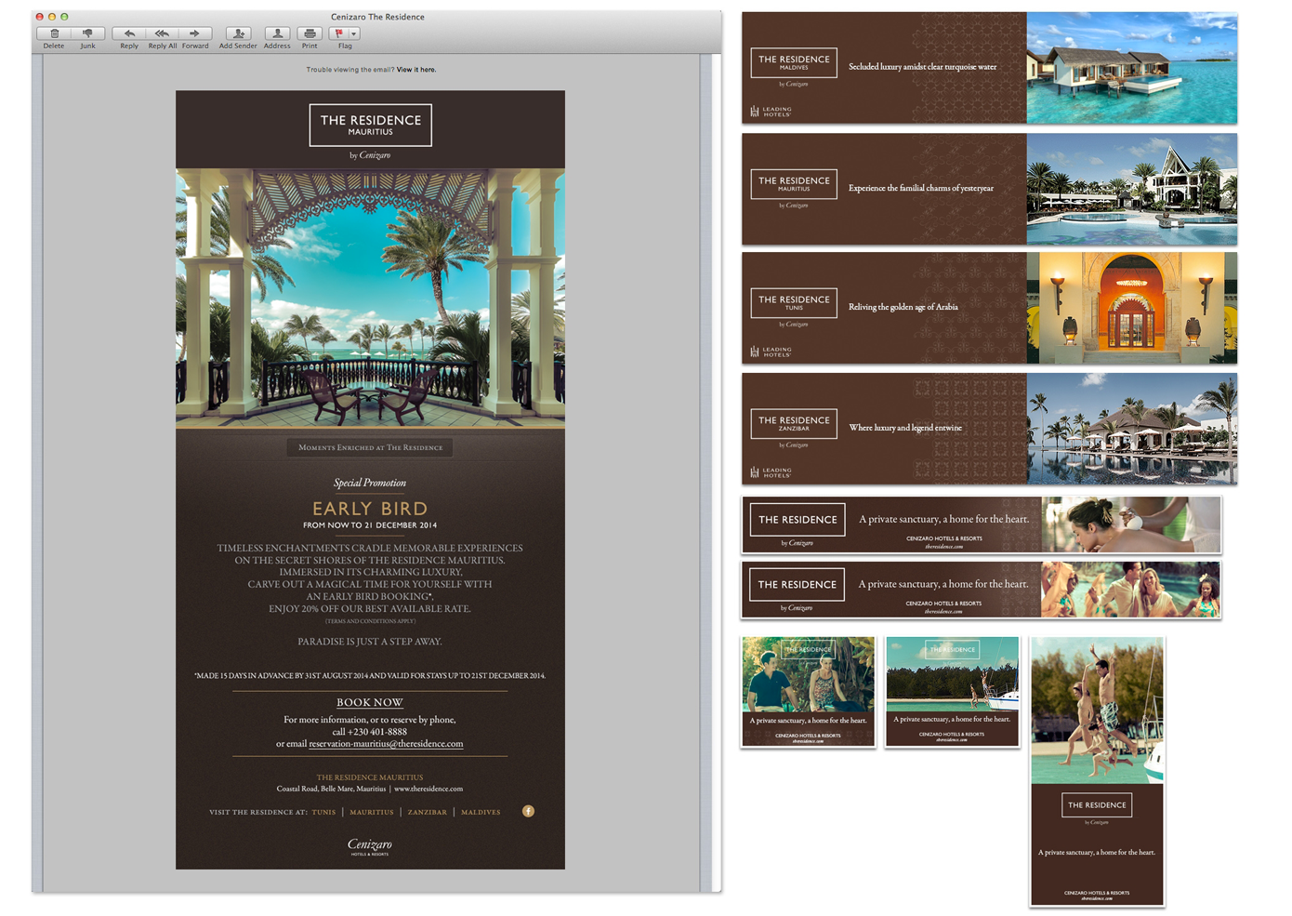Click 'FROM NOW TO 21 DECEMBER 2014' text

click(x=370, y=525)
